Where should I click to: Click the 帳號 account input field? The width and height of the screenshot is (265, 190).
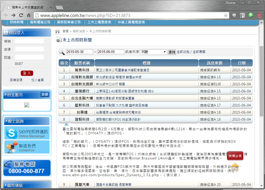coord(29,41)
